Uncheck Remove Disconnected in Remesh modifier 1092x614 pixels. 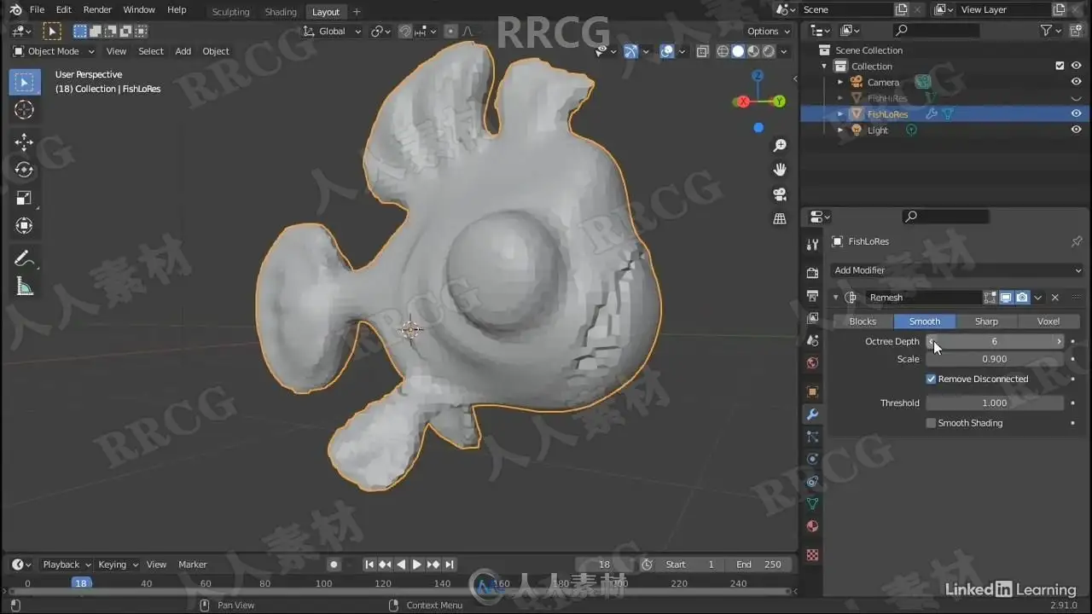tap(931, 379)
